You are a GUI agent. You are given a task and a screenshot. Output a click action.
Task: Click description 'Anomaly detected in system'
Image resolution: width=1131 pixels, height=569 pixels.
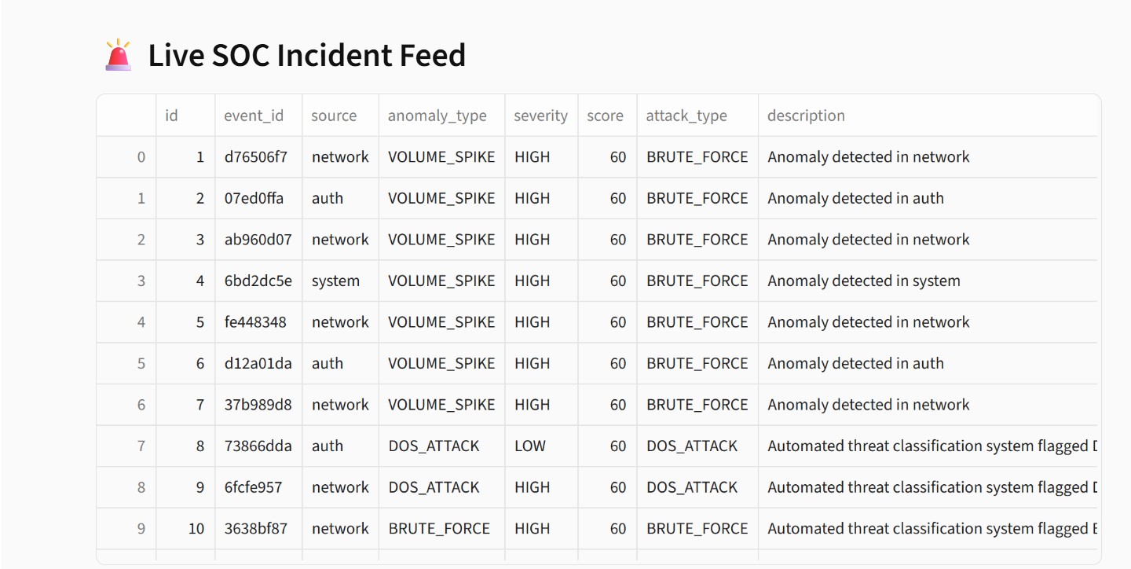point(864,281)
